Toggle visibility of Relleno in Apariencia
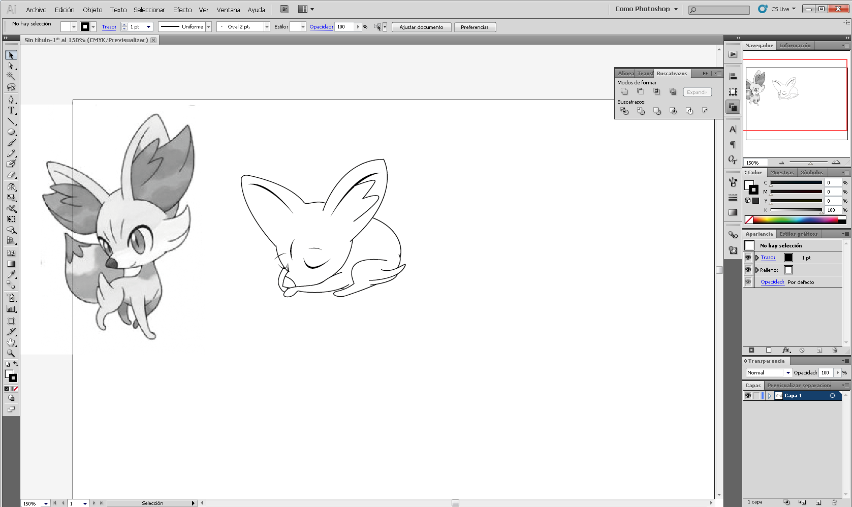 coord(748,270)
